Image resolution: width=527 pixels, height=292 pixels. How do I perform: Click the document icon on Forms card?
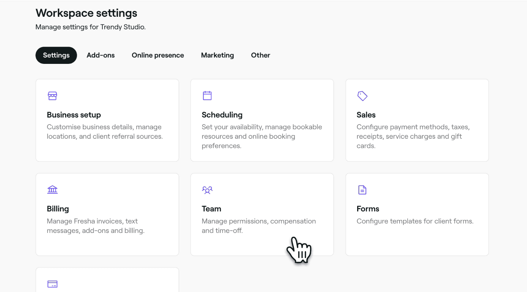[362, 190]
